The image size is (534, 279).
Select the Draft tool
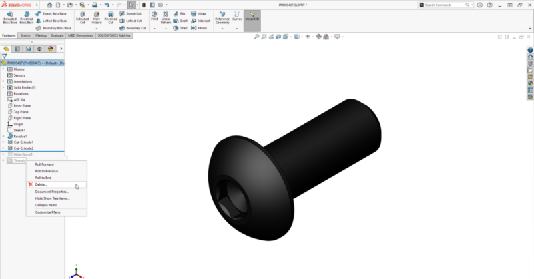coord(180,21)
